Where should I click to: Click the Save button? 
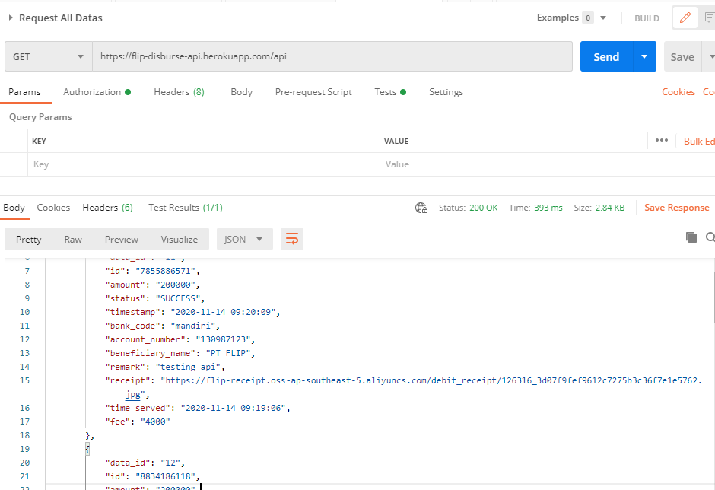(682, 56)
